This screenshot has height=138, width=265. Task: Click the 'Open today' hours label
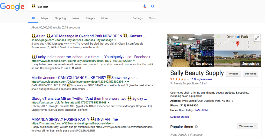pos(186,110)
